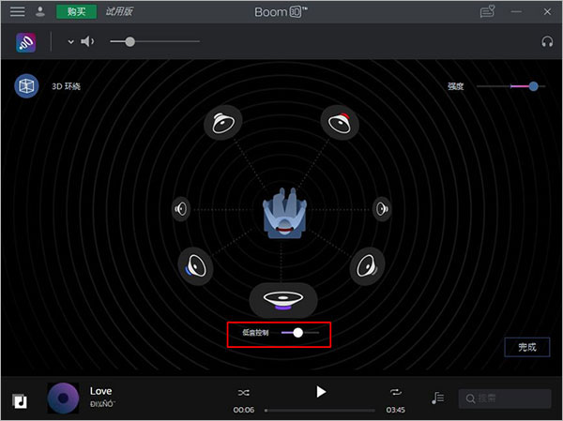
Task: Expand the output device dropdown arrow
Action: tap(70, 42)
